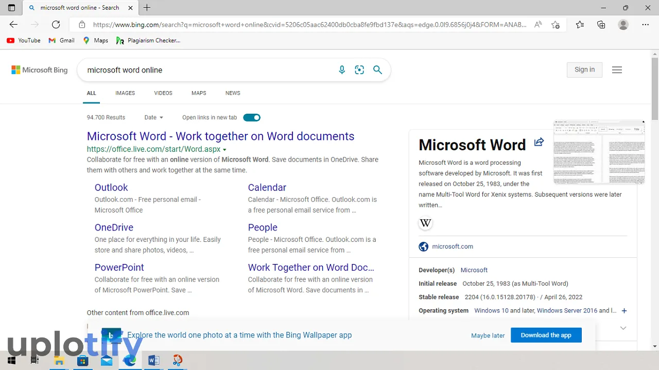Image resolution: width=659 pixels, height=370 pixels.
Task: Select the ALL results tab
Action: 92,93
